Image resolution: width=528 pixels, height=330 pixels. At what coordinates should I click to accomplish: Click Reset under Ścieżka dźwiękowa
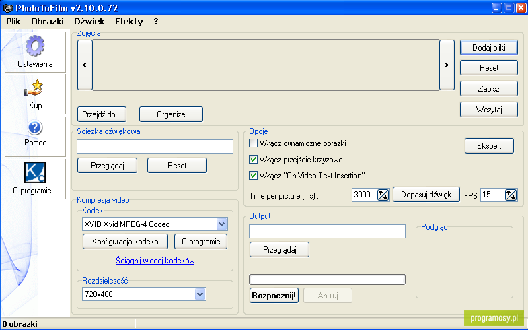(177, 166)
